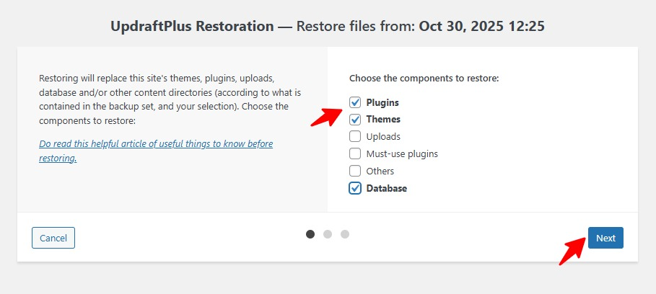Uncheck the Themes checkbox
Screen dimensions: 656x294
[x=355, y=120]
